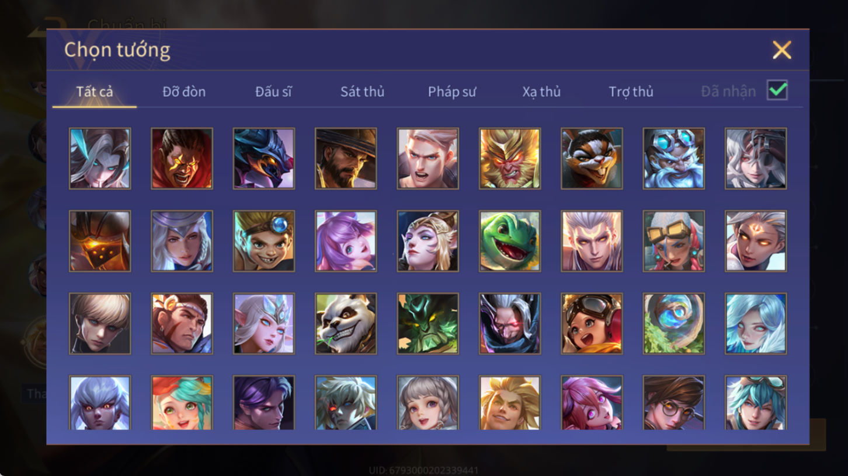Show the Sát thủ heroes tab
This screenshot has height=476, width=848.
(362, 92)
